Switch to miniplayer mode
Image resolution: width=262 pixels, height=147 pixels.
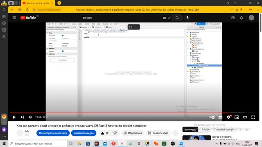tap(237, 117)
